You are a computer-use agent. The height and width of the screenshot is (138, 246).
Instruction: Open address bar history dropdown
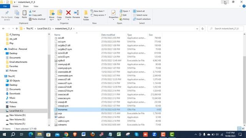(x=197, y=29)
